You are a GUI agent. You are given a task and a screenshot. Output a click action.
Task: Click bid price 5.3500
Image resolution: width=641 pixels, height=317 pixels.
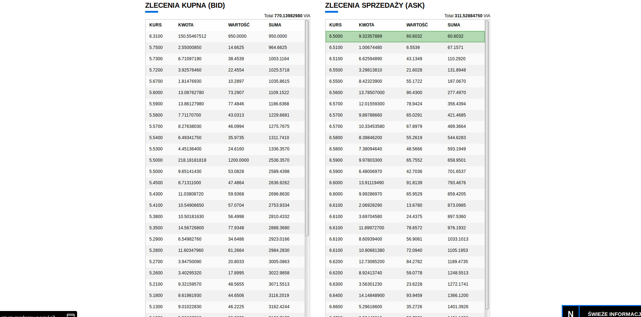tap(156, 228)
